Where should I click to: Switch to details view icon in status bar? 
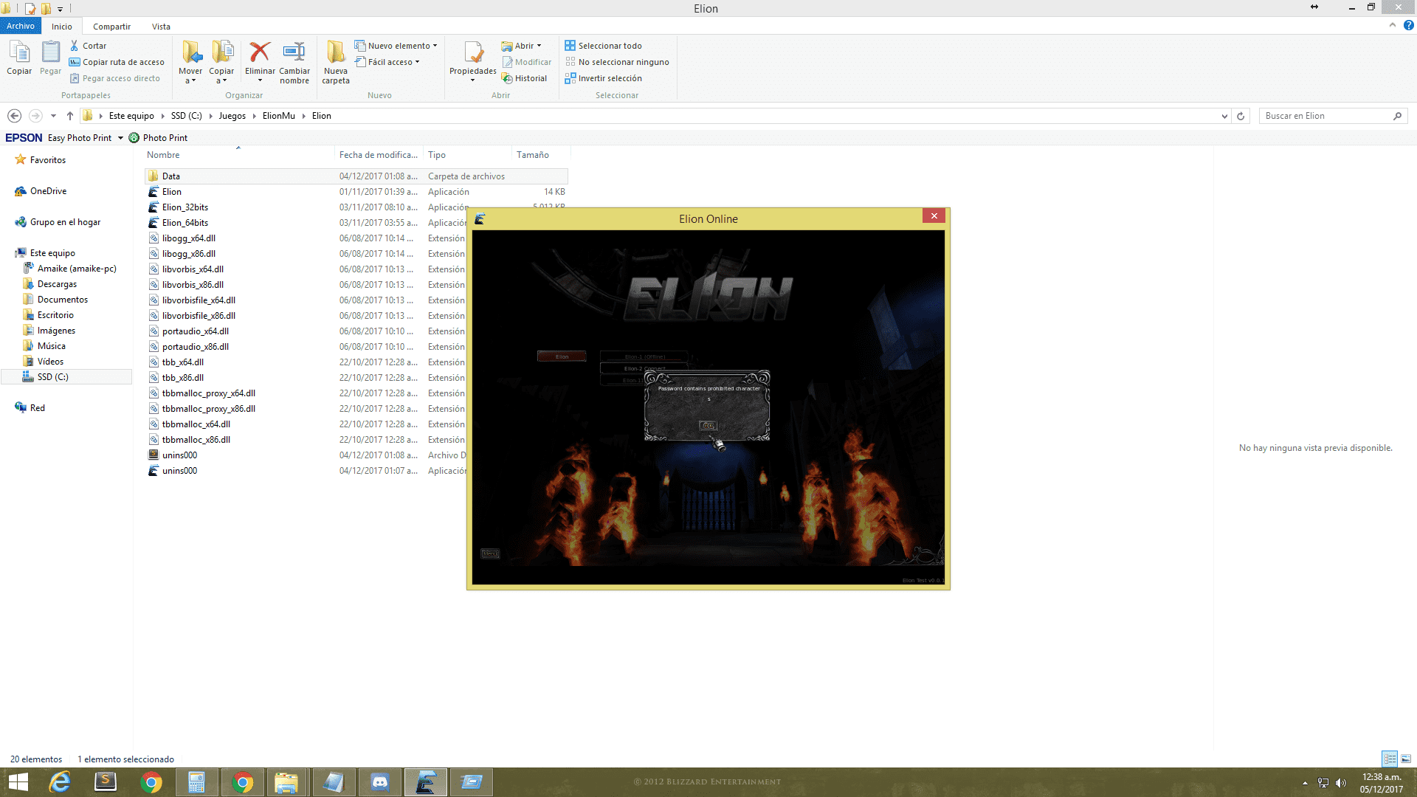pyautogui.click(x=1390, y=759)
